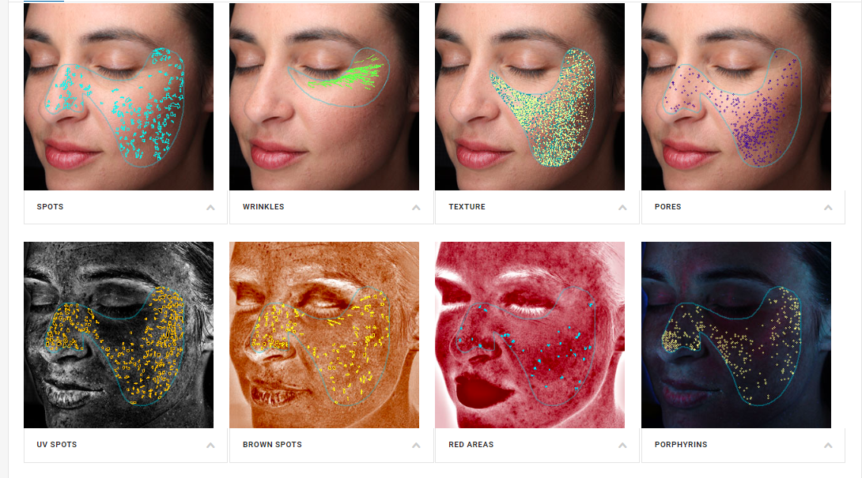Select the SPOTS label text
Image resolution: width=862 pixels, height=478 pixels.
[50, 206]
